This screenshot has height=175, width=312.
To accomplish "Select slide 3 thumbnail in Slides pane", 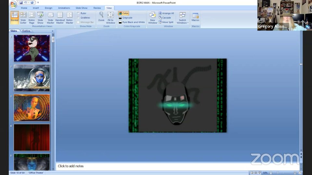I will coord(32,108).
